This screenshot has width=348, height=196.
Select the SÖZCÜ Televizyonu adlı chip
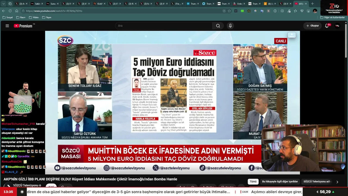pos(317,182)
